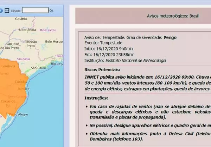Viewport: 211px width, 147px height.
Task: Click the blue info icon in map toolbar
Action: pos(1,11)
